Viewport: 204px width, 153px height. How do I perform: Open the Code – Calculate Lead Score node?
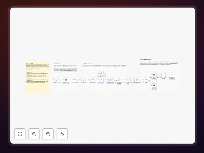tap(128, 80)
